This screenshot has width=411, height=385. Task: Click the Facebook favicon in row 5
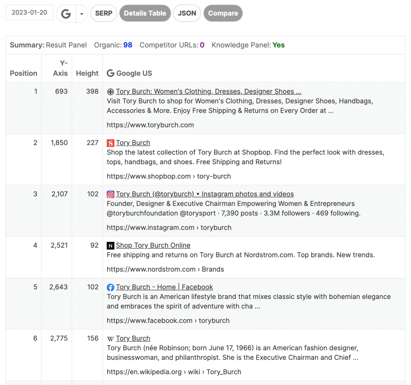[110, 287]
